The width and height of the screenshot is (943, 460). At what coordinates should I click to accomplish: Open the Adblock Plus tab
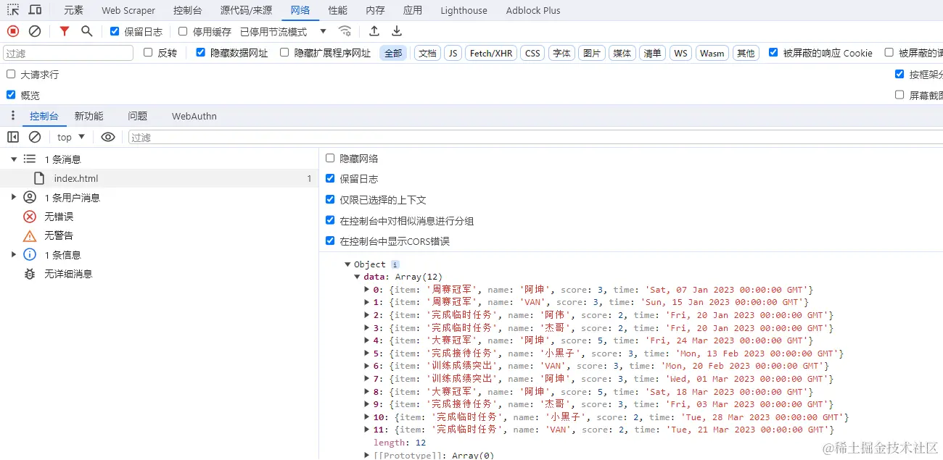pos(533,10)
